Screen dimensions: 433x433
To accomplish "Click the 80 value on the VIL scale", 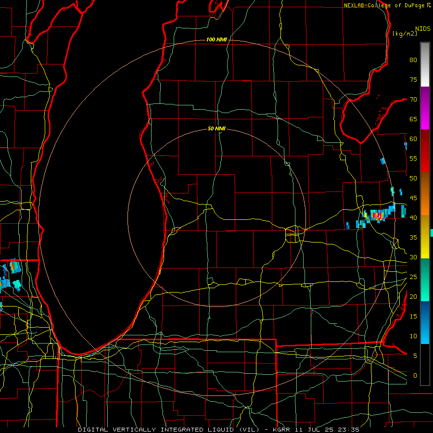I will [x=413, y=60].
